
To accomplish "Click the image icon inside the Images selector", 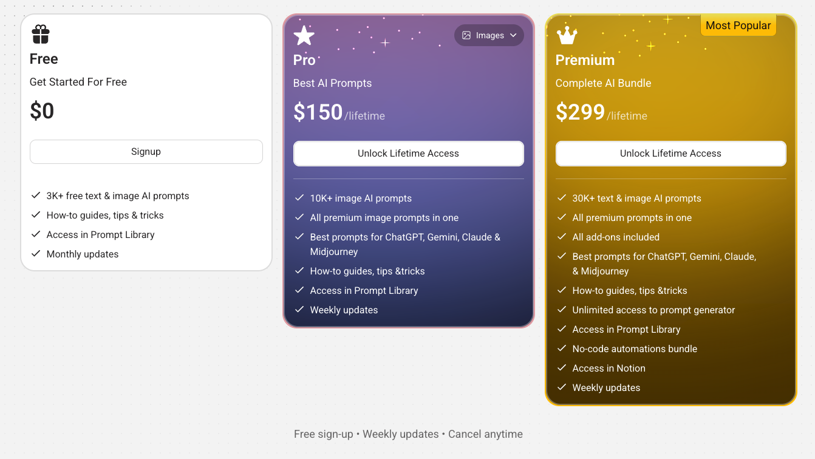I will pyautogui.click(x=466, y=35).
